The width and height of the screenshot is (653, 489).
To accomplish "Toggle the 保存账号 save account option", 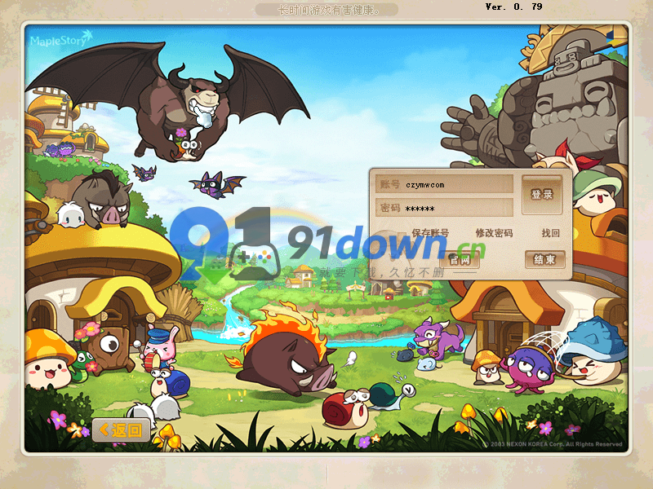I will [430, 233].
